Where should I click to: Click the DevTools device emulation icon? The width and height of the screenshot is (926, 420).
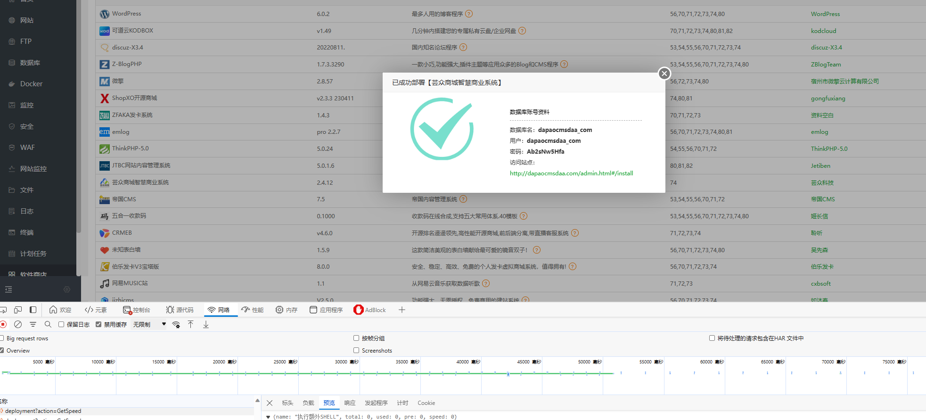click(x=18, y=310)
